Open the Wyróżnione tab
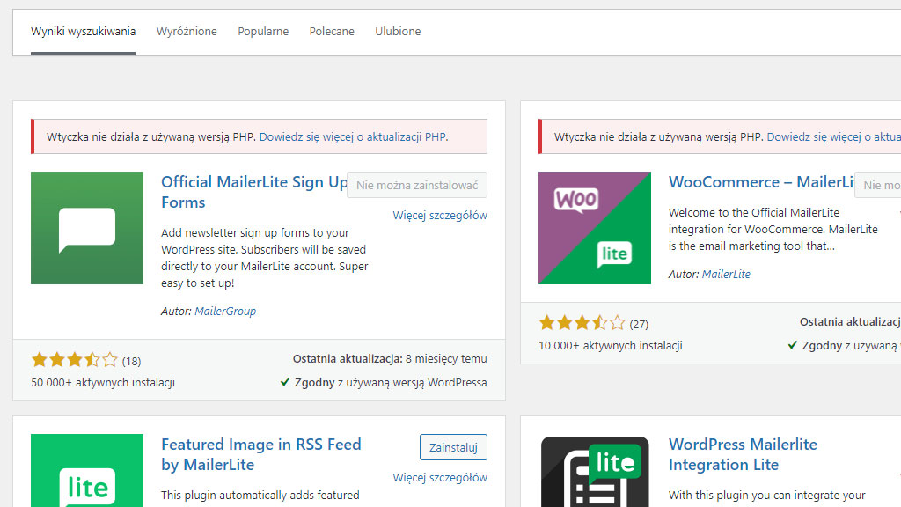 [187, 32]
